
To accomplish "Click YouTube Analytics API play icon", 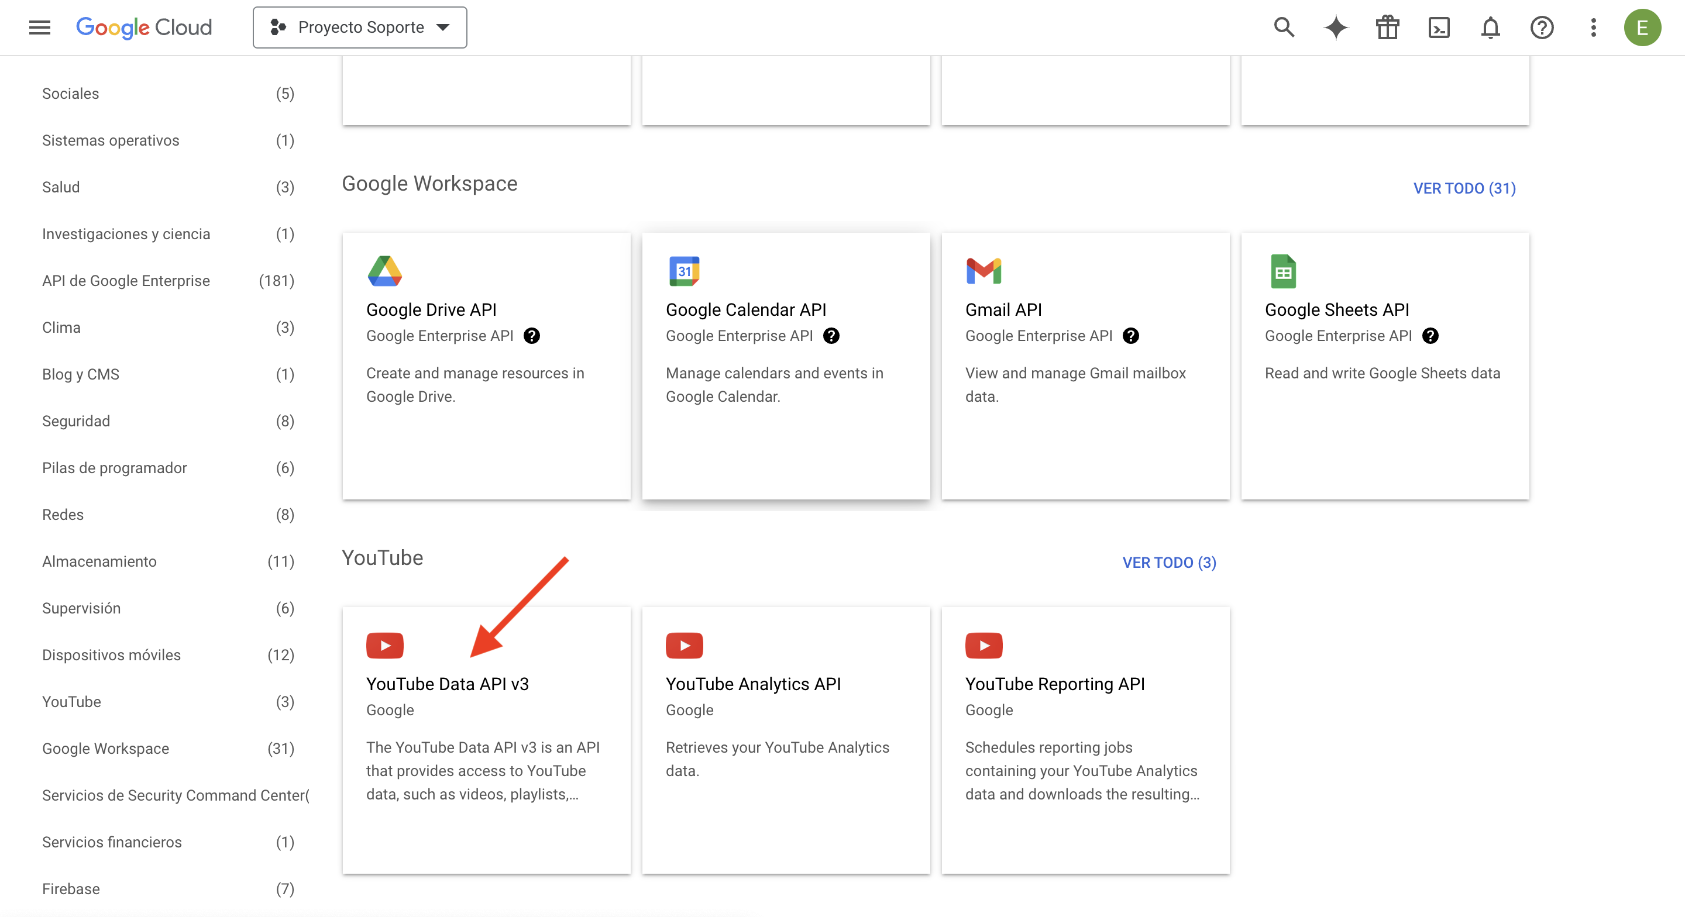I will click(x=684, y=646).
